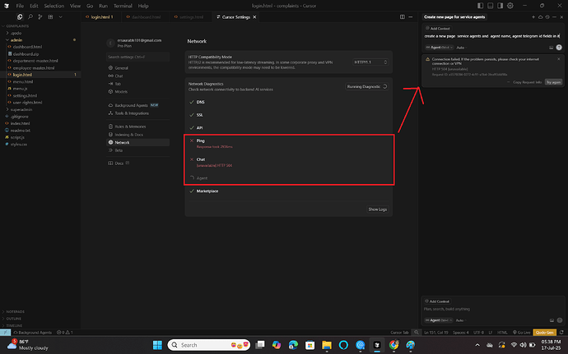Focus the Search settings field
Screen dimensions: 568x354
tap(137, 57)
